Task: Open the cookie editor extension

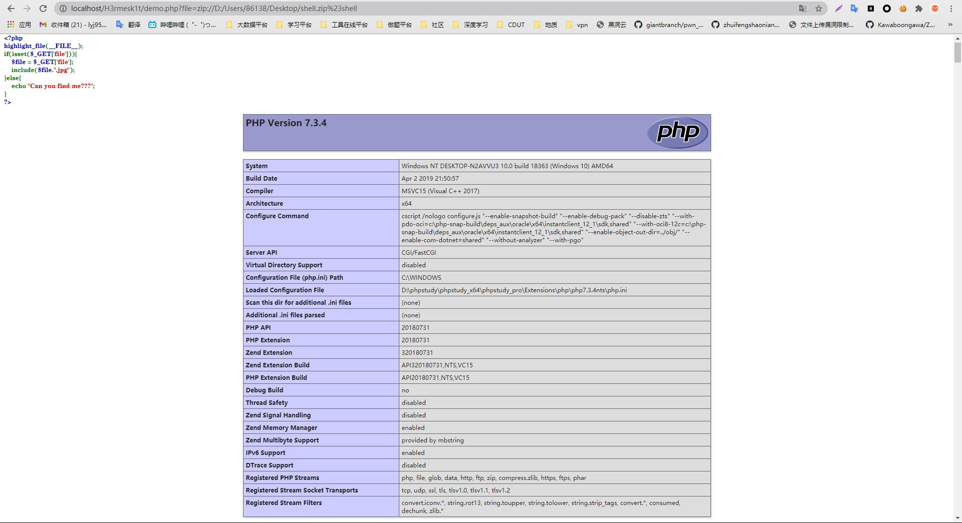Action: point(903,9)
